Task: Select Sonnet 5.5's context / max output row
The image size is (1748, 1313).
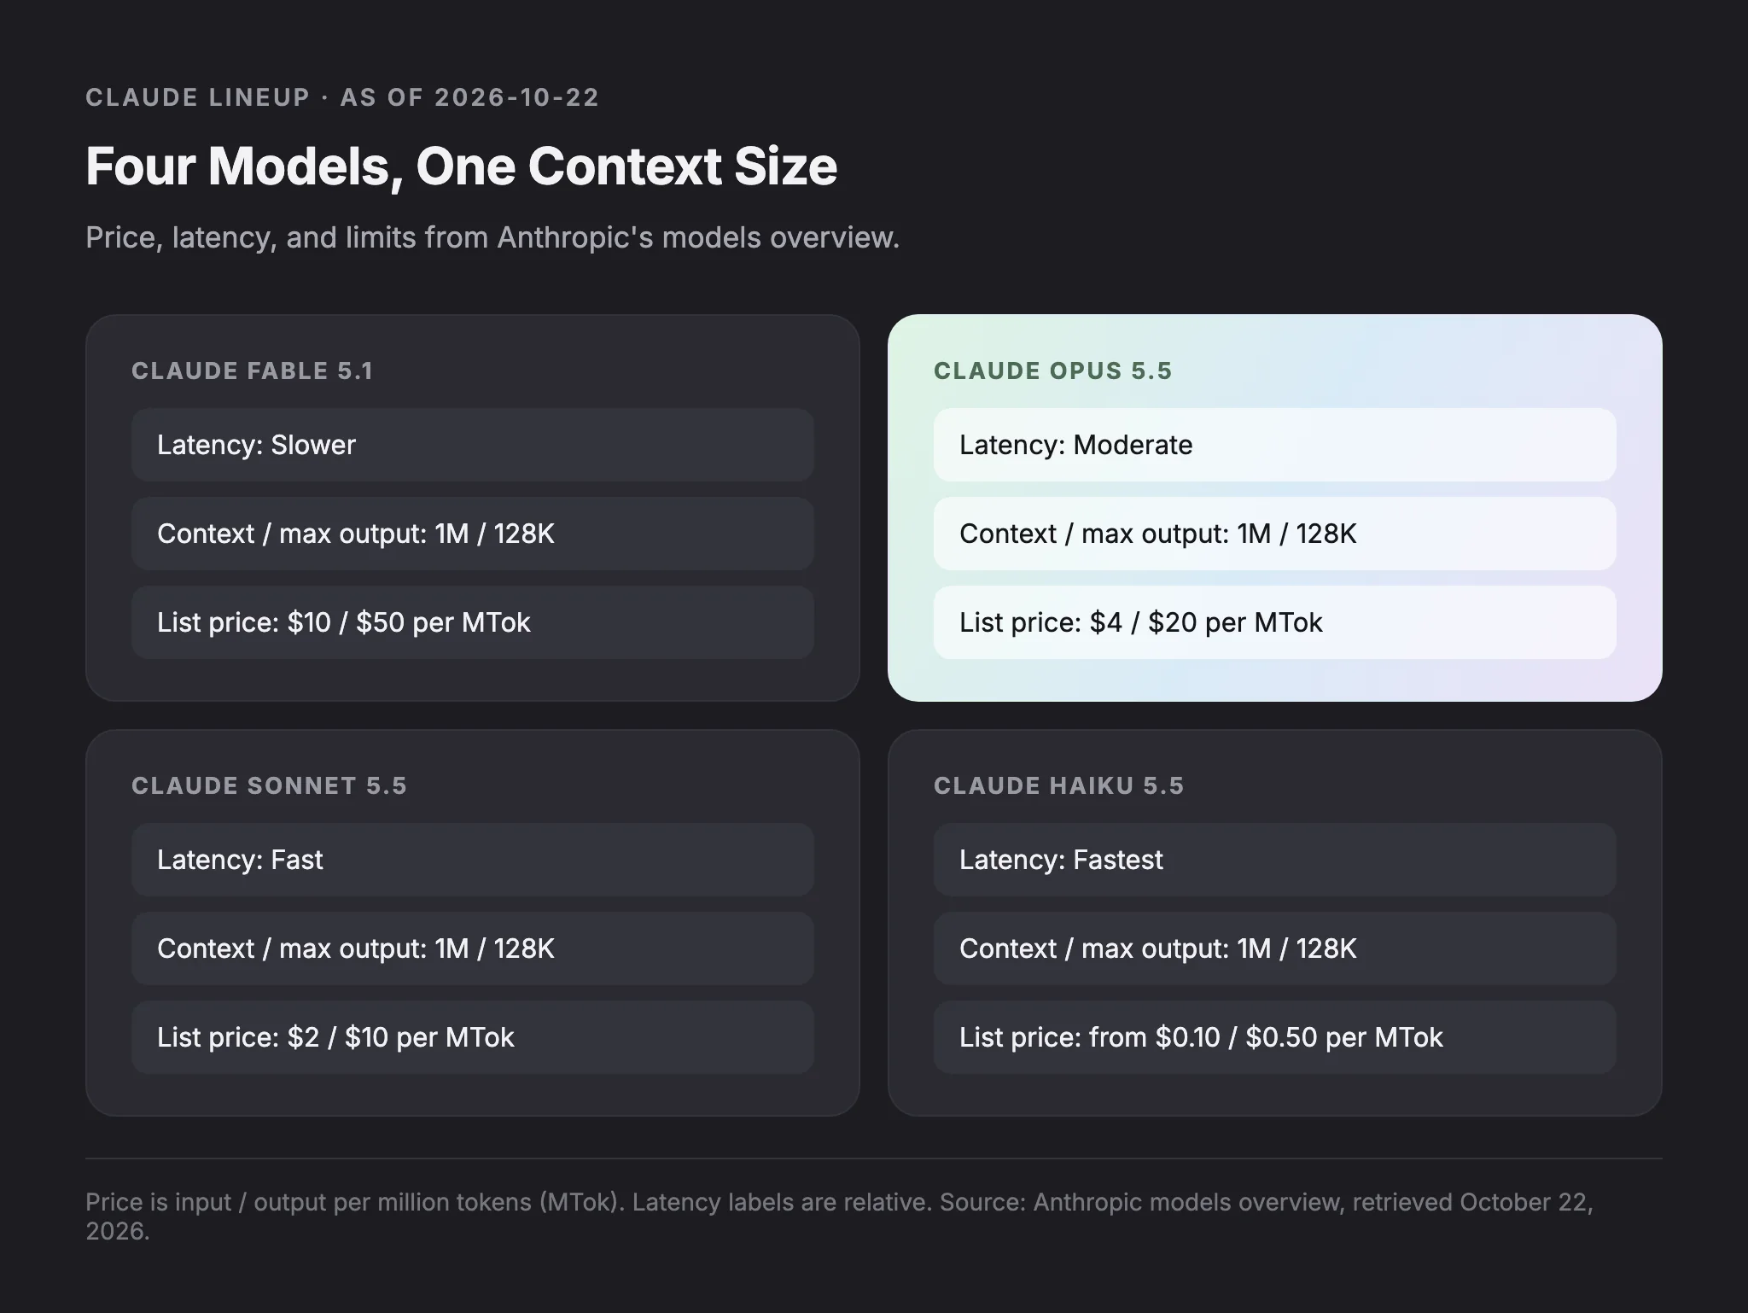Action: coord(472,948)
